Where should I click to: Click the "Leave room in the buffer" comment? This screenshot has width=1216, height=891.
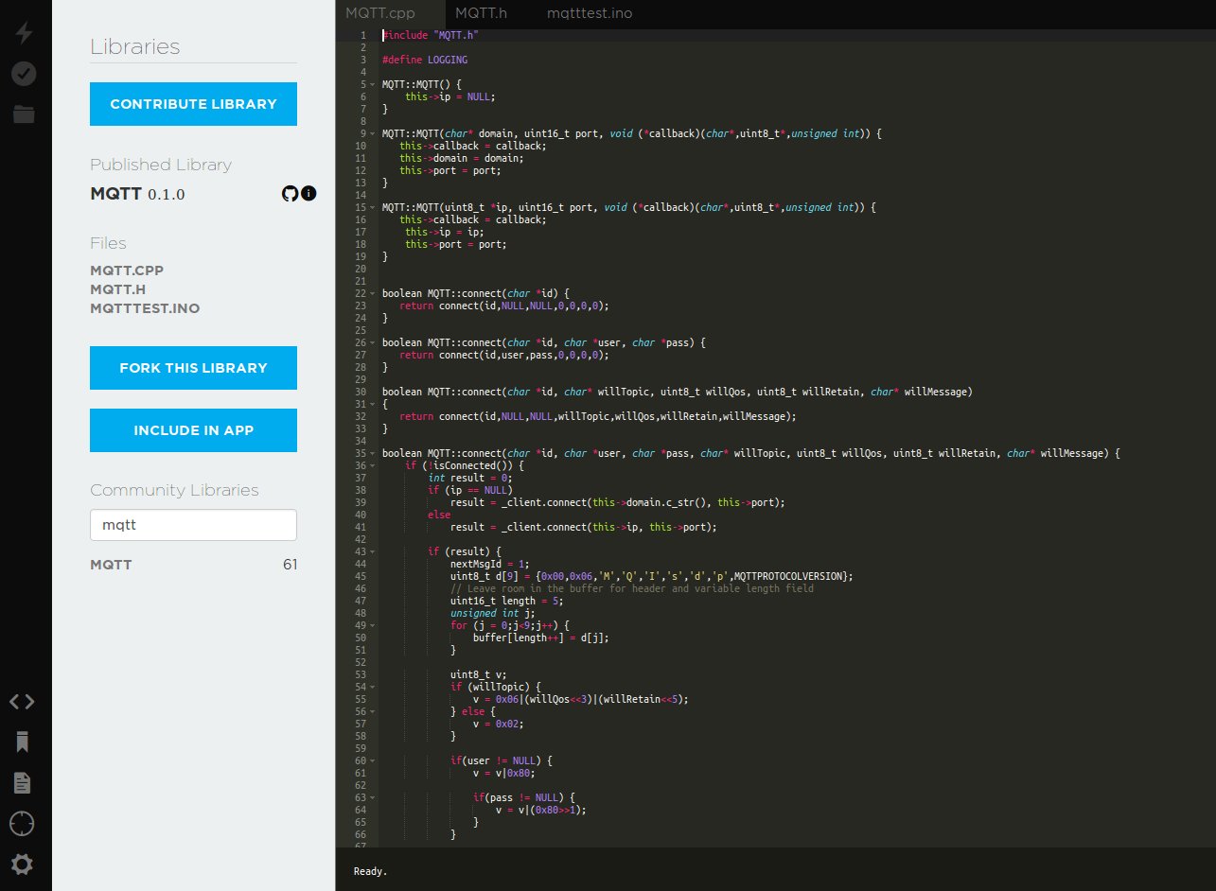tap(632, 588)
